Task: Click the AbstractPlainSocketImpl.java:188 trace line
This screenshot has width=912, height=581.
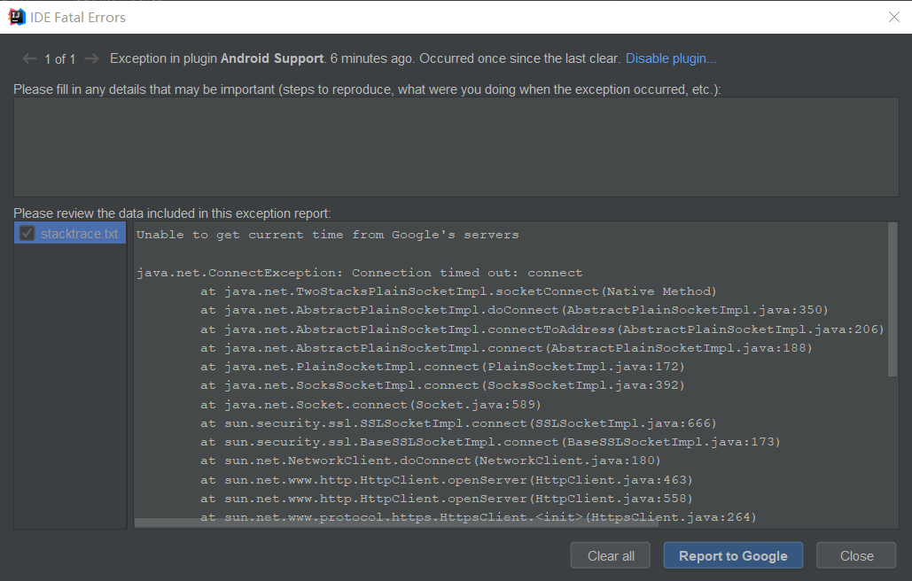Action: [x=506, y=348]
